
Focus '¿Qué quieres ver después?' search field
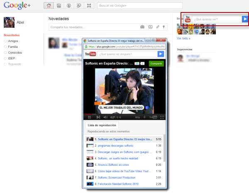[x=127, y=54]
